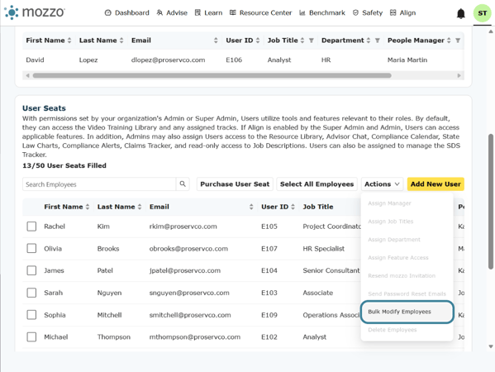Click the rkim@proservco.com email cell

point(183,227)
